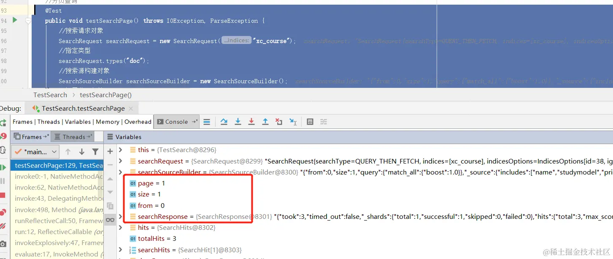Expand the searchRequest variable node
The height and width of the screenshot is (259, 613).
point(121,161)
